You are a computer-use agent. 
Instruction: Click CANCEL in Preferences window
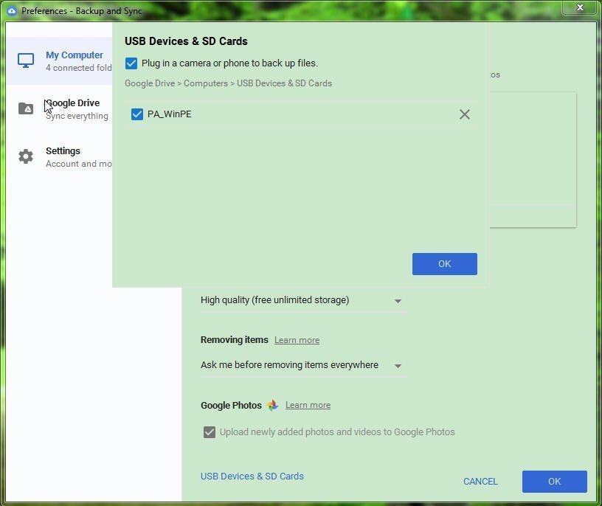pyautogui.click(x=480, y=482)
